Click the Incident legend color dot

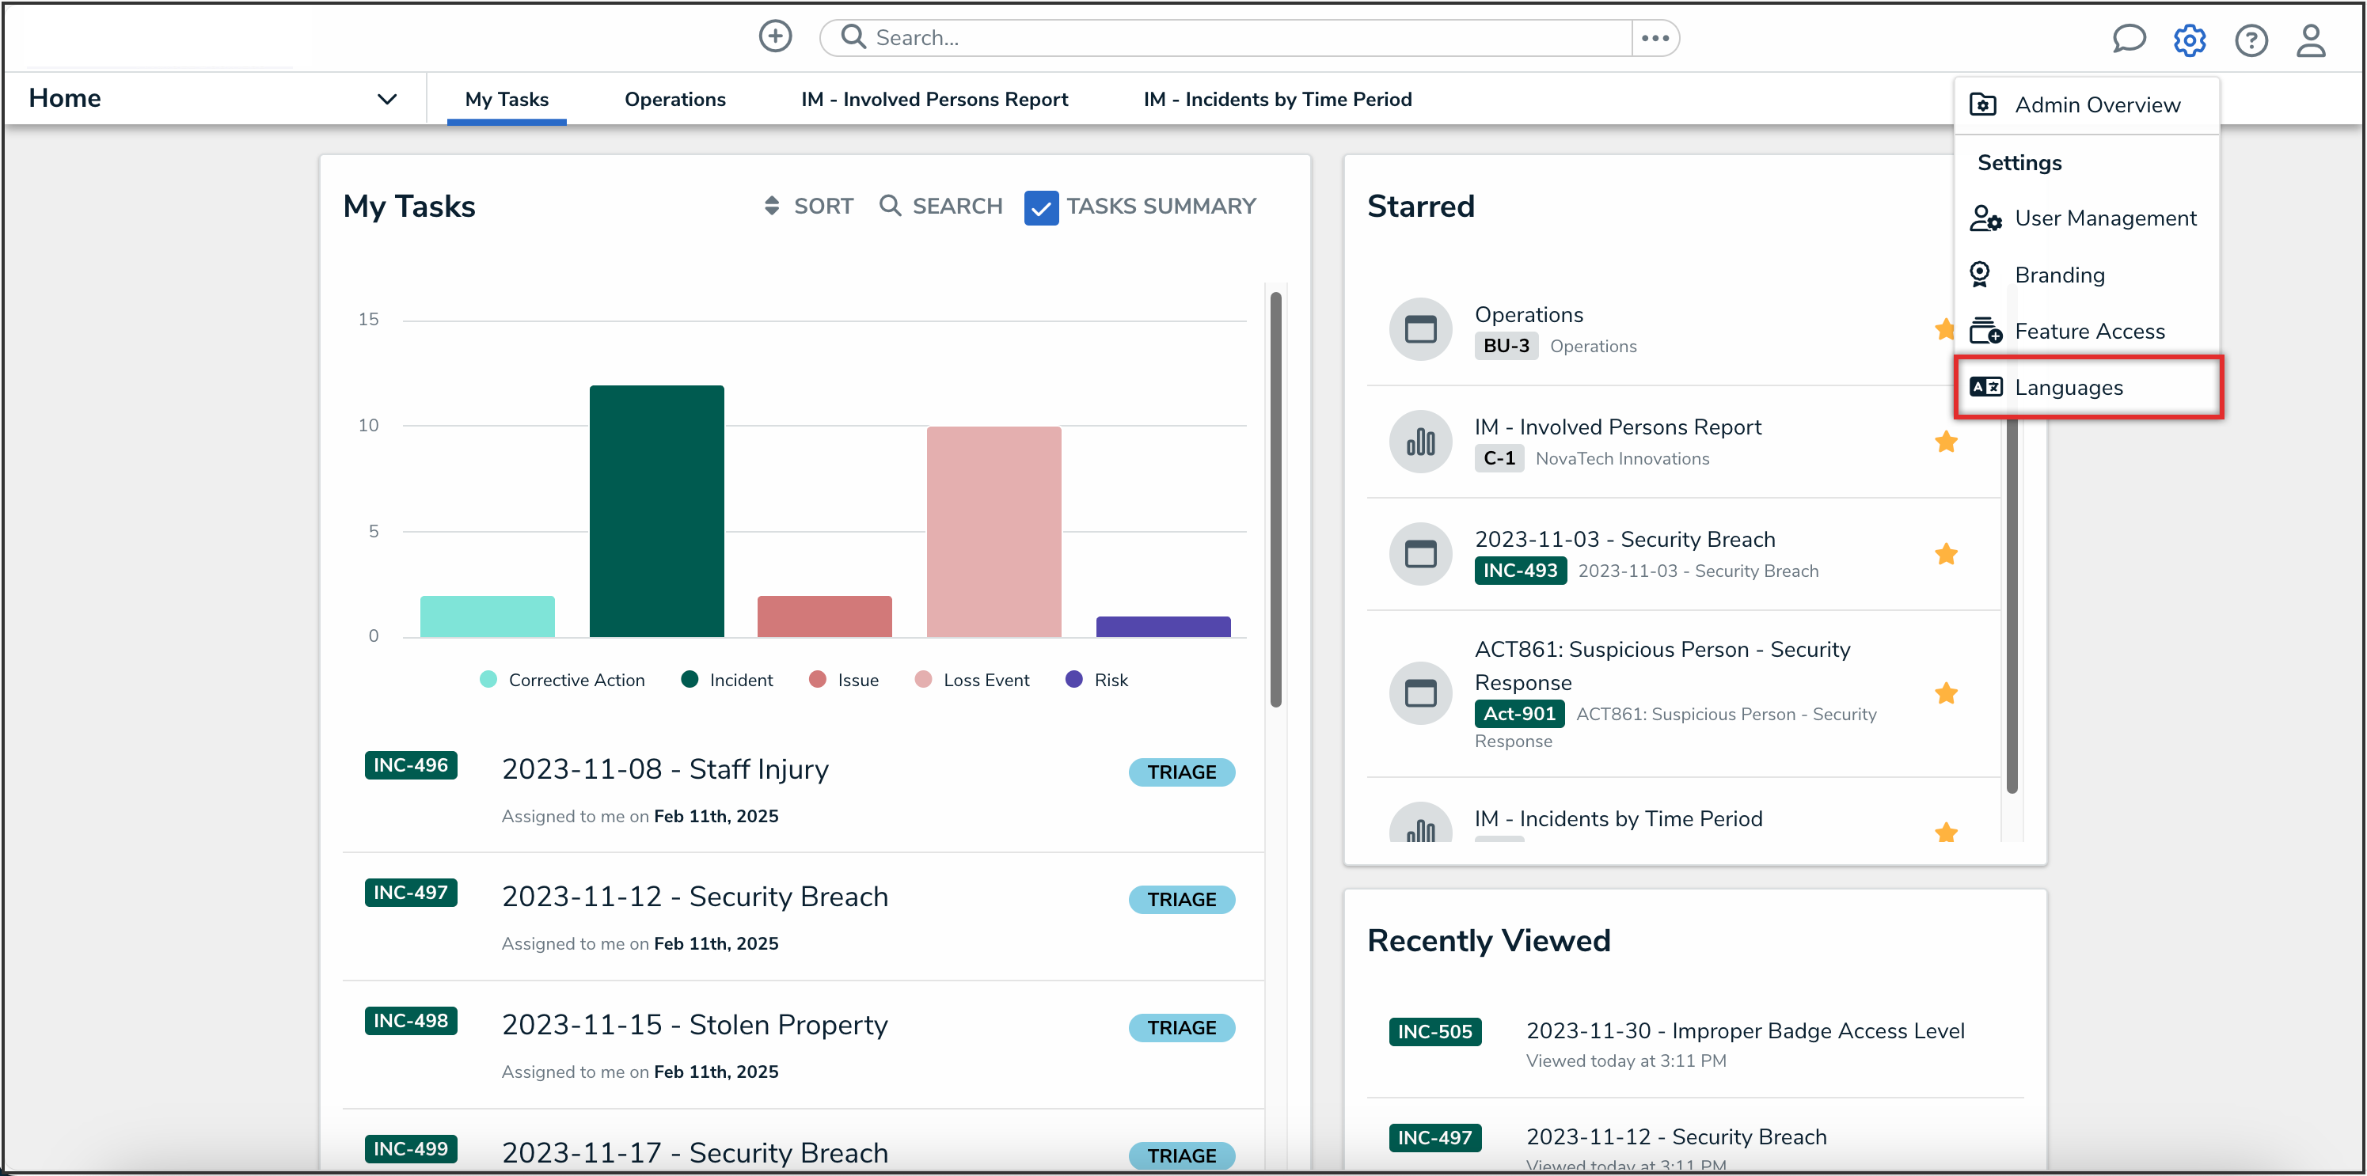[690, 679]
